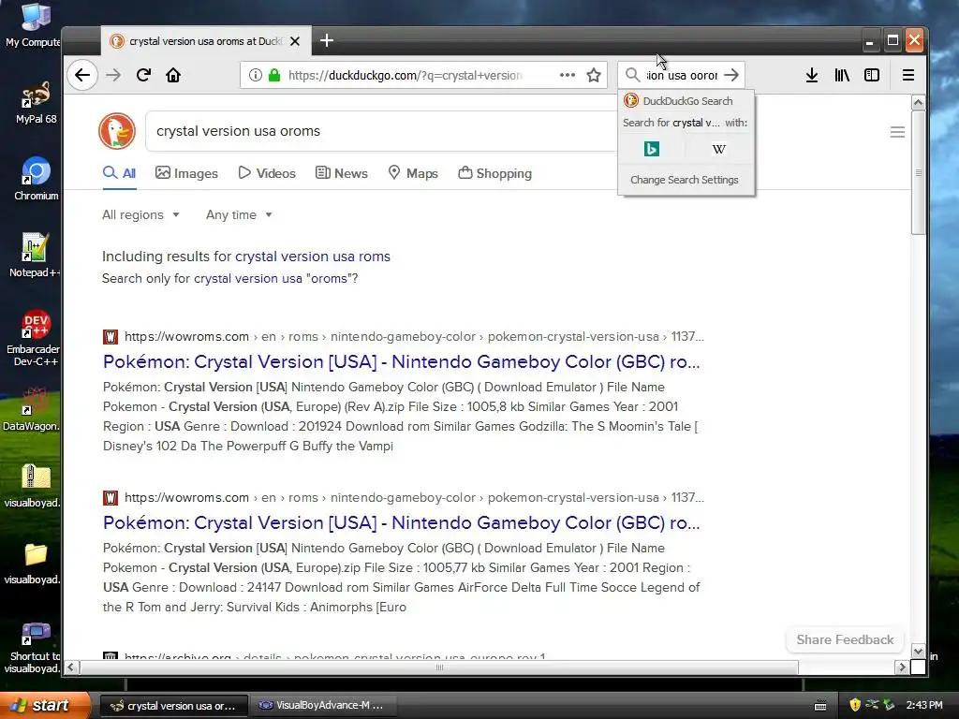Image resolution: width=959 pixels, height=719 pixels.
Task: Click the horizontal scrollbar left arrow
Action: (71, 667)
